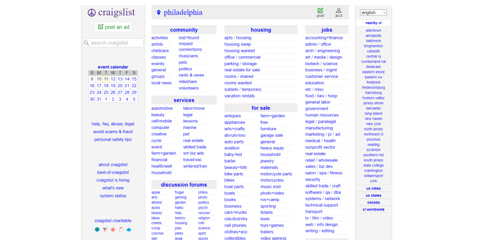
Task: Click the pig emoji icon
Action: tap(113, 230)
